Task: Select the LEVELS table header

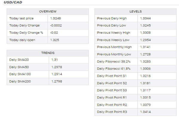Action: (135, 11)
